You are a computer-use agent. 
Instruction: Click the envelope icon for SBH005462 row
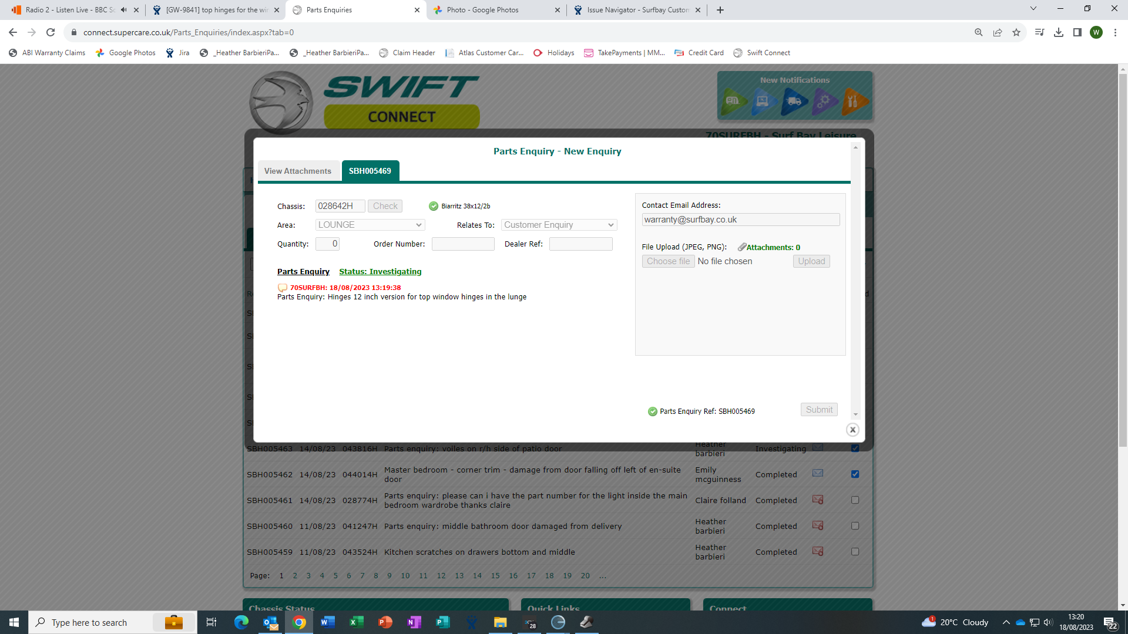pyautogui.click(x=817, y=473)
